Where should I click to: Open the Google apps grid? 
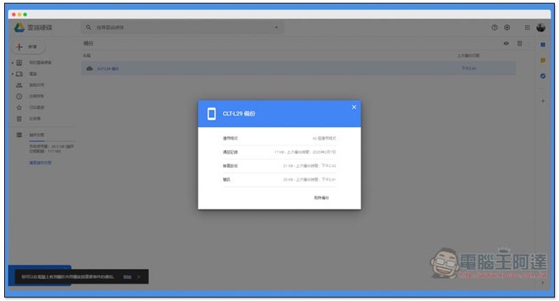[527, 27]
